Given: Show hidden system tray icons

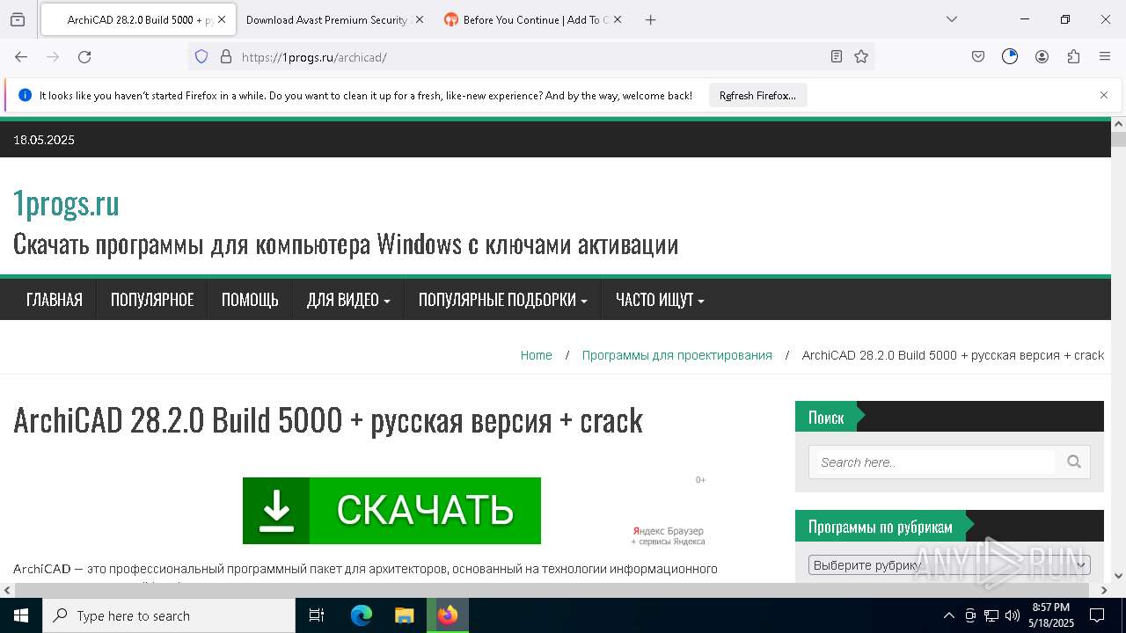Looking at the screenshot, I should [948, 615].
